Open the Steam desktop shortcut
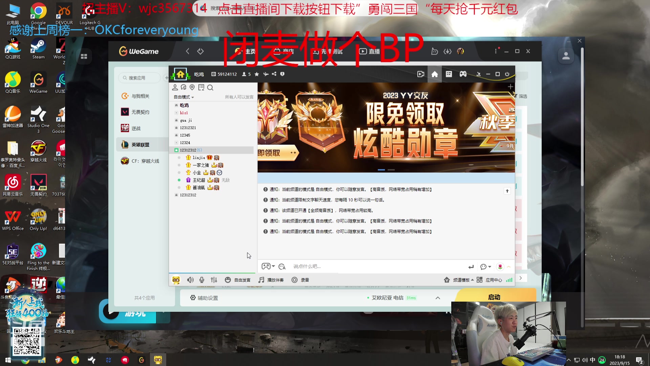The height and width of the screenshot is (366, 650). point(38,49)
